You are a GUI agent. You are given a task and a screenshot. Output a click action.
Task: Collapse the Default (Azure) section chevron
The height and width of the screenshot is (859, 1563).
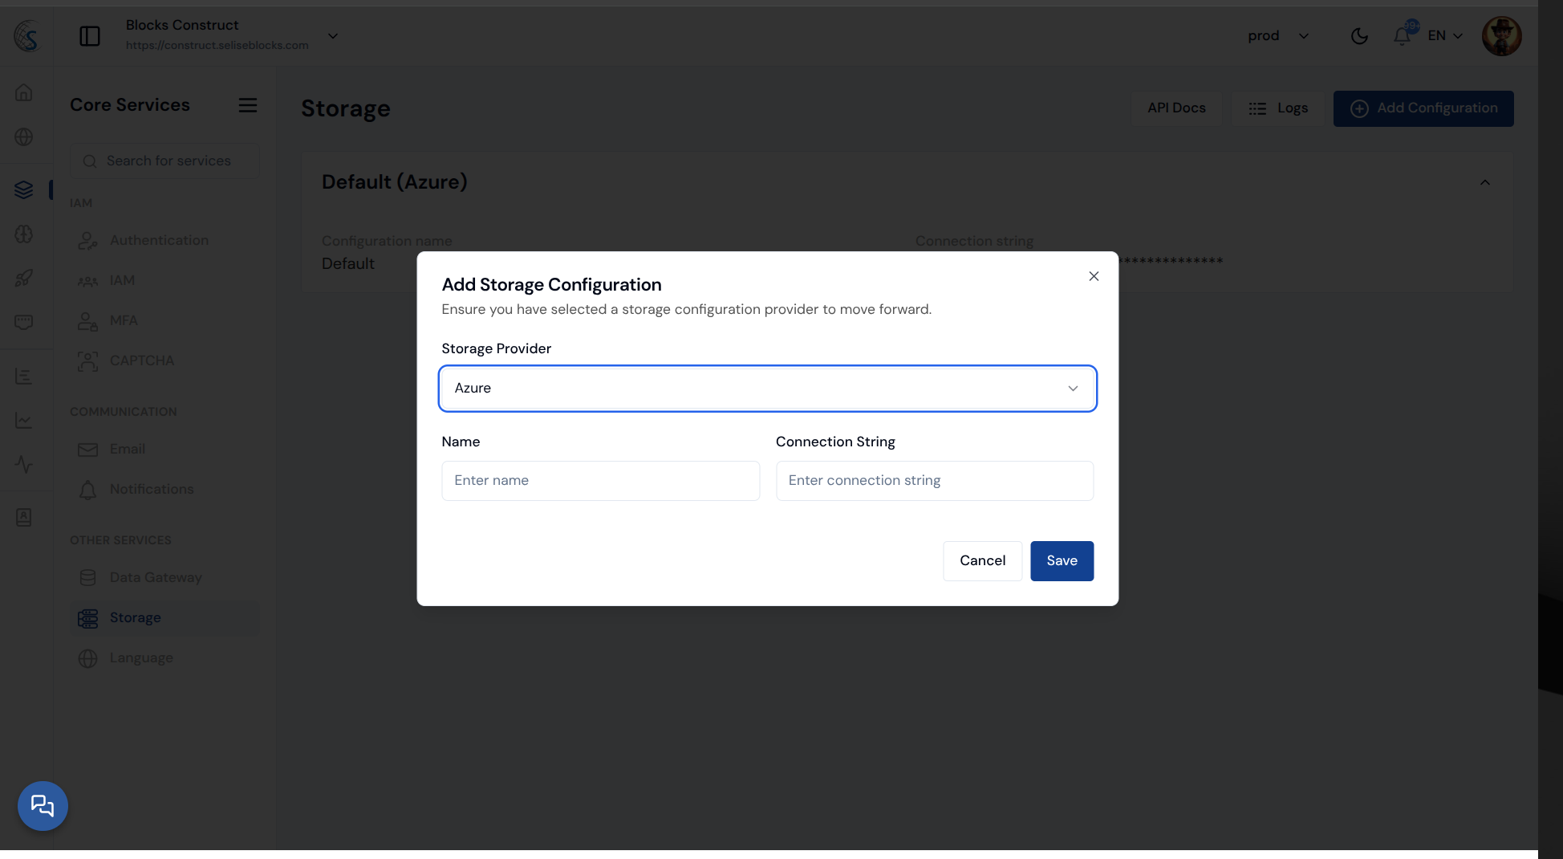click(x=1485, y=183)
